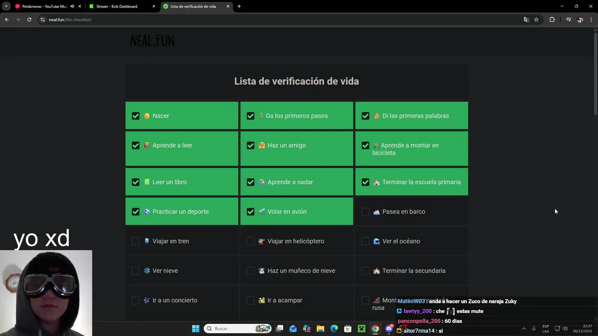598x336 pixels.
Task: Check the Ver el océano checkbox
Action: 365,241
